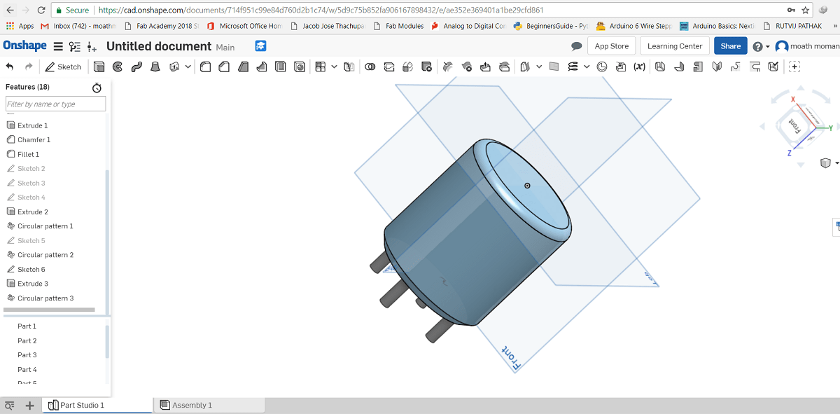This screenshot has height=414, width=840.
Task: Select the Modify fillet tool
Action: (447, 67)
